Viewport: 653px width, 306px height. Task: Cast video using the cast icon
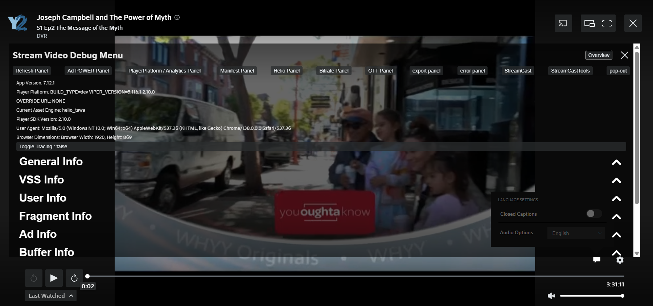(563, 23)
